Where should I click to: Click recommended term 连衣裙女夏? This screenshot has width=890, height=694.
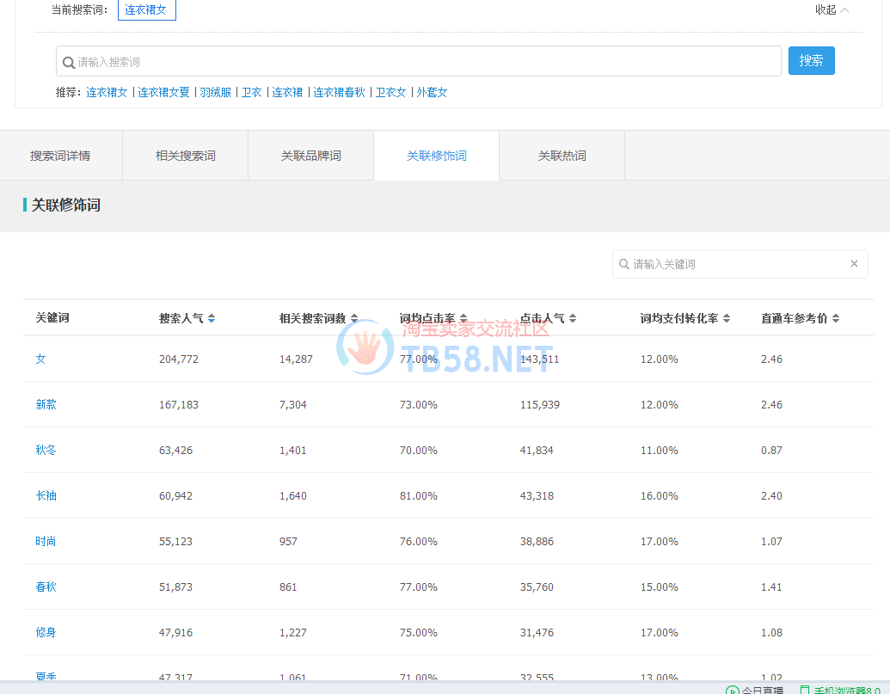(164, 92)
